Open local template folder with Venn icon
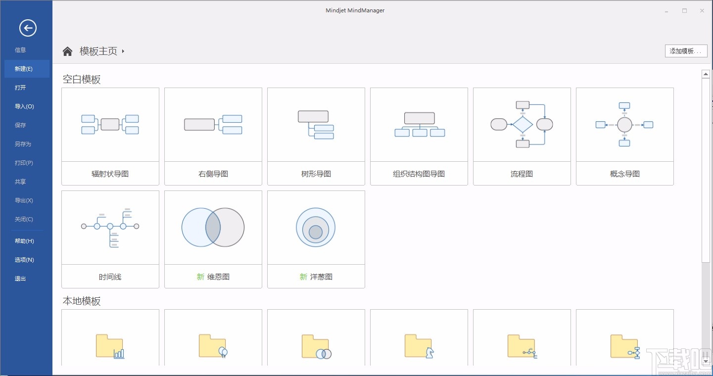The width and height of the screenshot is (713, 376). point(316,346)
